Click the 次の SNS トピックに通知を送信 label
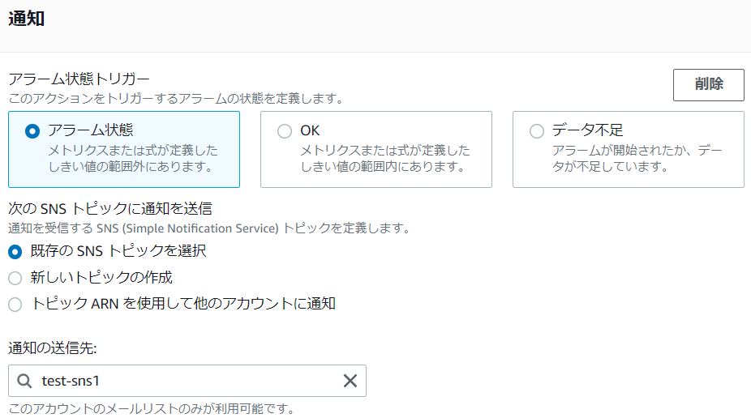 click(x=110, y=209)
